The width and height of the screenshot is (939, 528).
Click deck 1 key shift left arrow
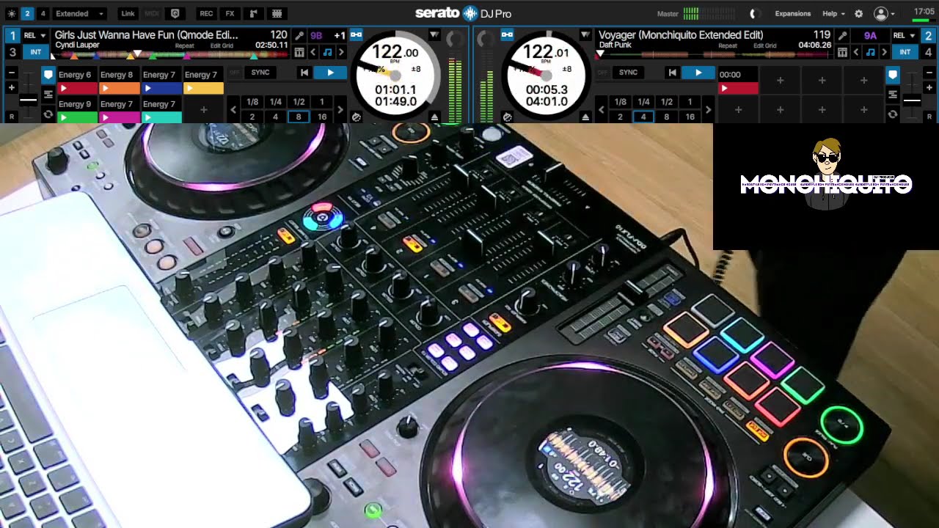[313, 52]
